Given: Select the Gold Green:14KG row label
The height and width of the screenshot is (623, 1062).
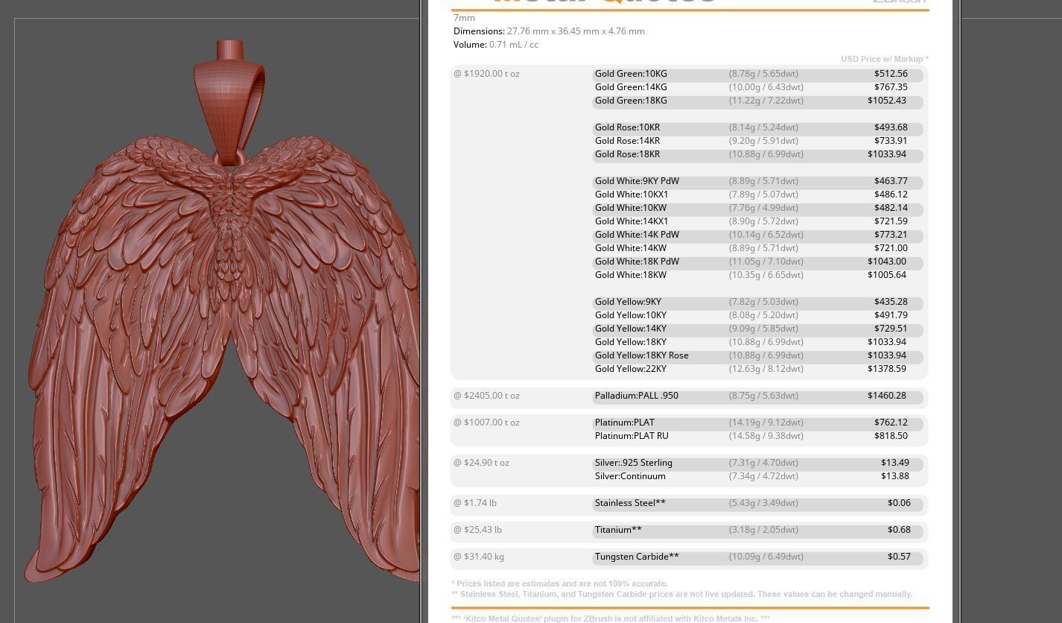Looking at the screenshot, I should click(x=631, y=87).
